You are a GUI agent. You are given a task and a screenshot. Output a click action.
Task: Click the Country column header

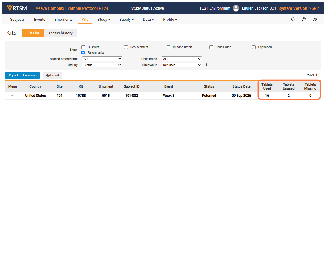(x=35, y=86)
